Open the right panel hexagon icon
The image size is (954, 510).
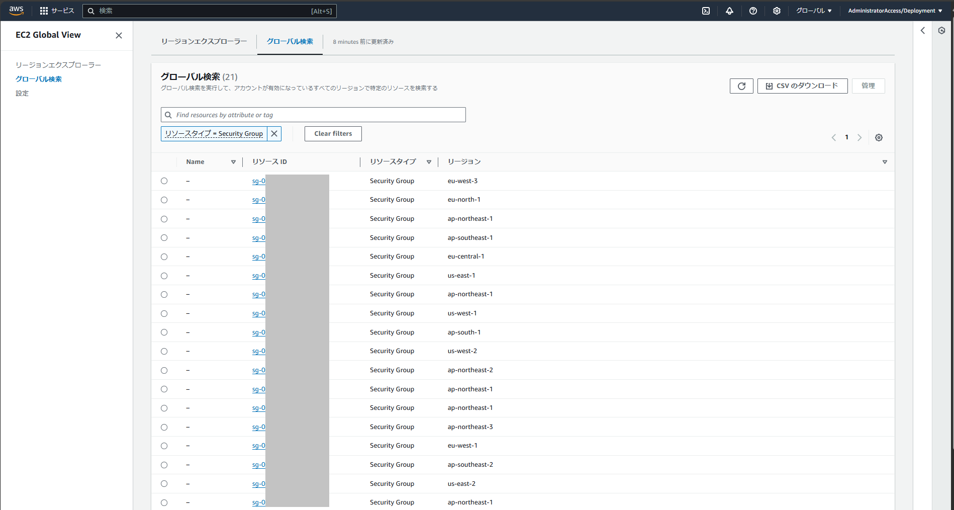[x=941, y=31]
